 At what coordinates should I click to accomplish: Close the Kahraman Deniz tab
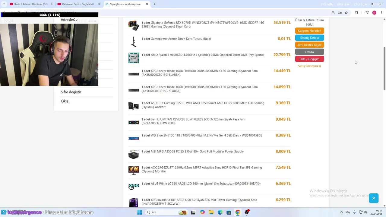pos(99,4)
